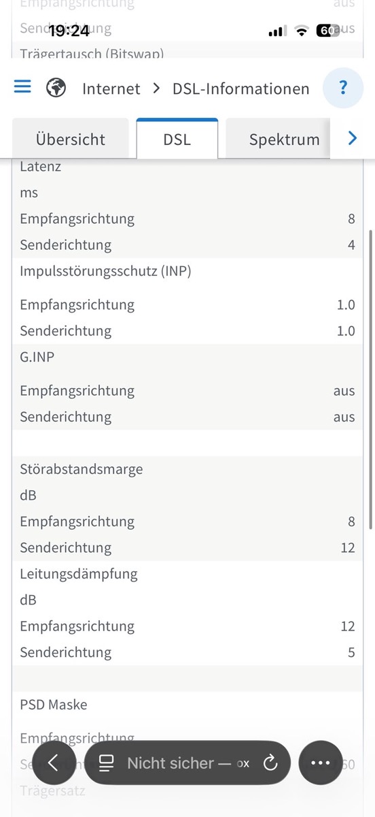Open the hamburger navigation menu
Screen dimensions: 375x817
[22, 88]
